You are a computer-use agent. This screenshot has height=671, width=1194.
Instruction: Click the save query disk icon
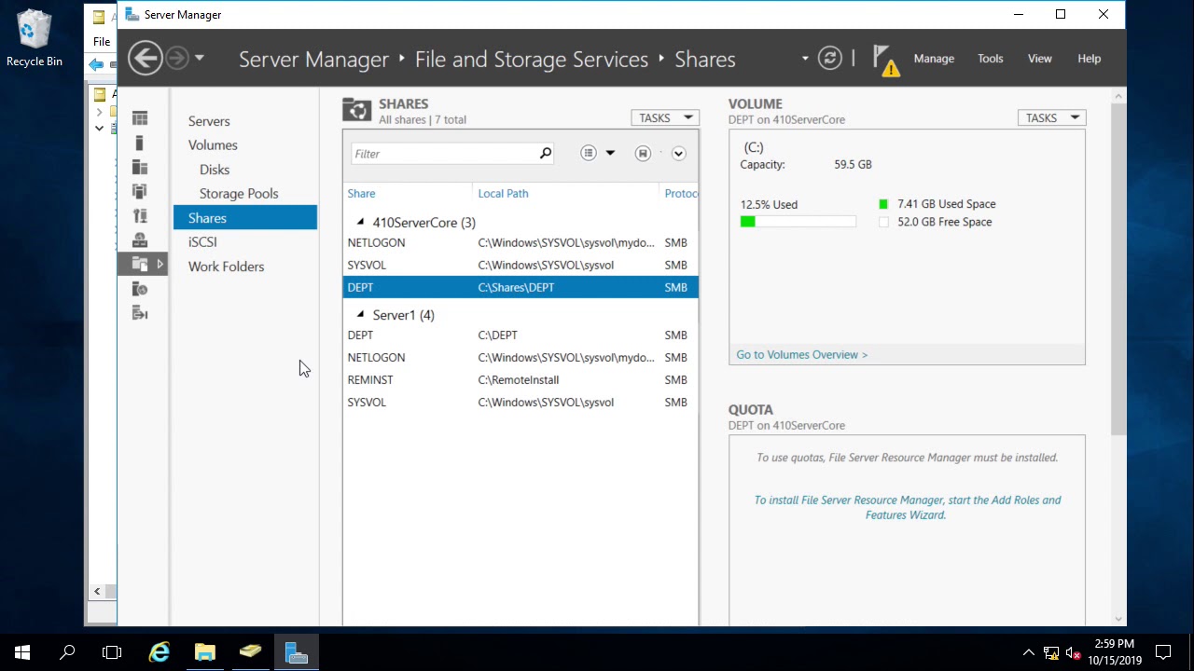[x=643, y=154]
